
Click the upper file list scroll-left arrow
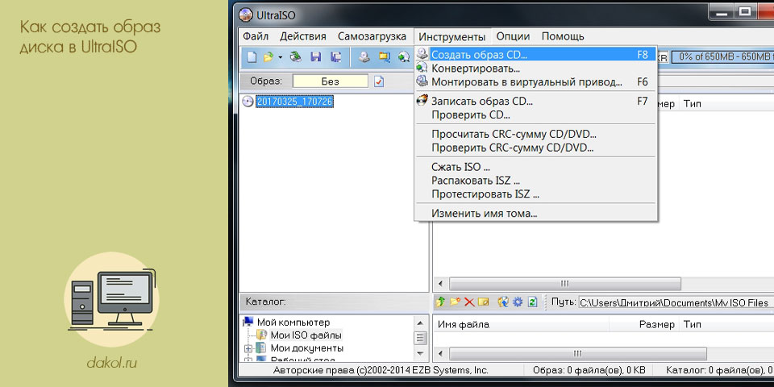pyautogui.click(x=440, y=284)
